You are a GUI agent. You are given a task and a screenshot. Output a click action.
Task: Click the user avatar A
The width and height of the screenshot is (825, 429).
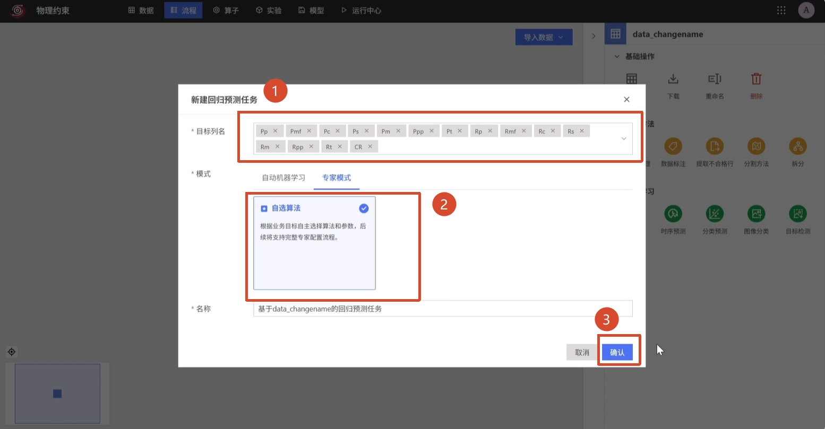tap(806, 10)
